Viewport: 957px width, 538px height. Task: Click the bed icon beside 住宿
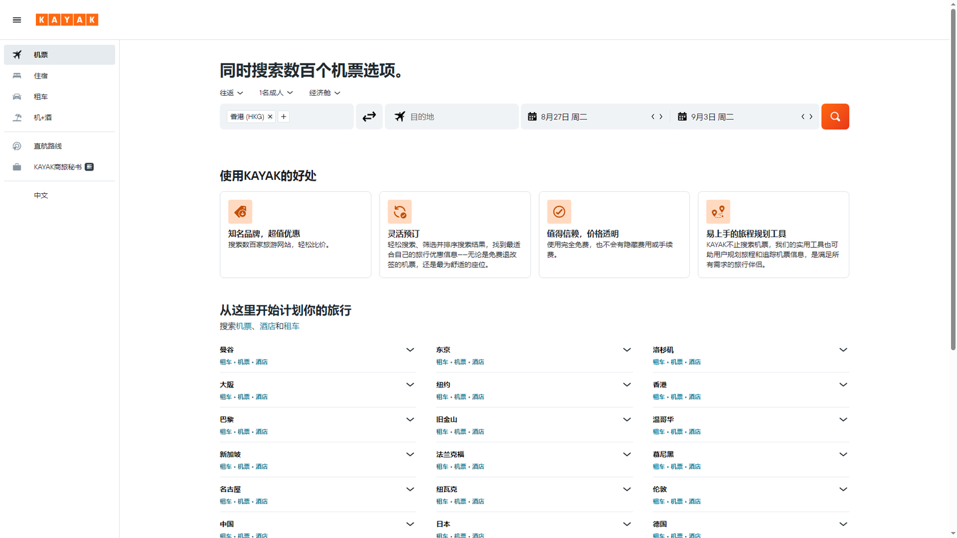tap(17, 76)
